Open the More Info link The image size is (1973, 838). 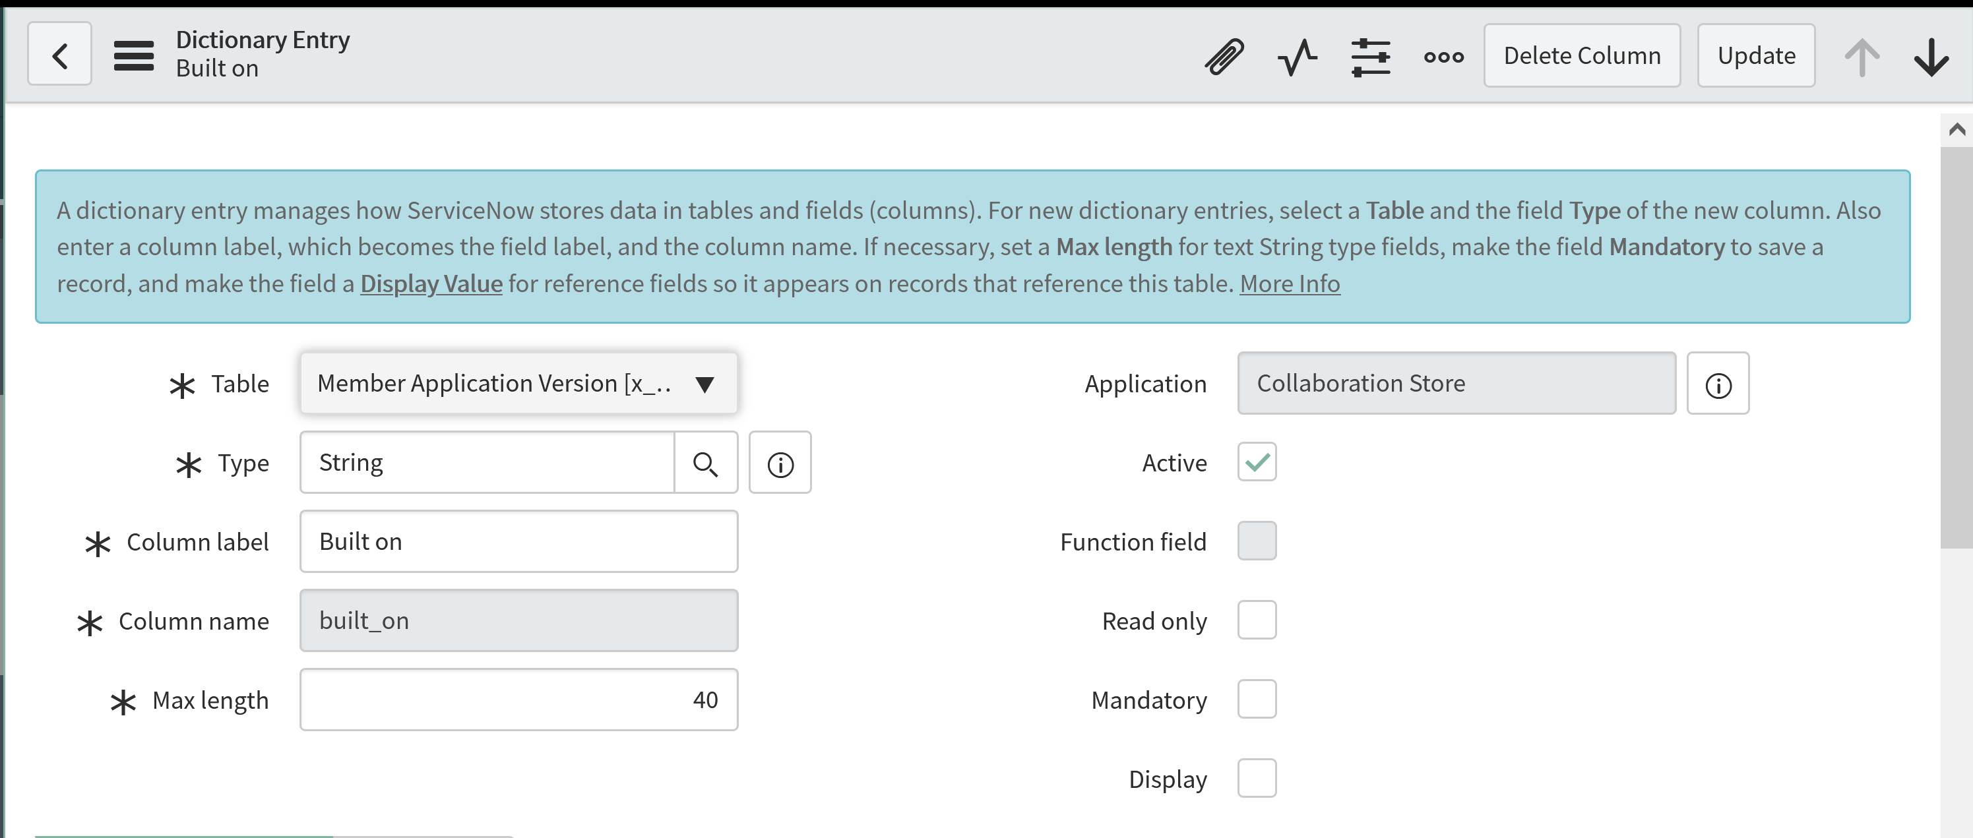(1289, 284)
